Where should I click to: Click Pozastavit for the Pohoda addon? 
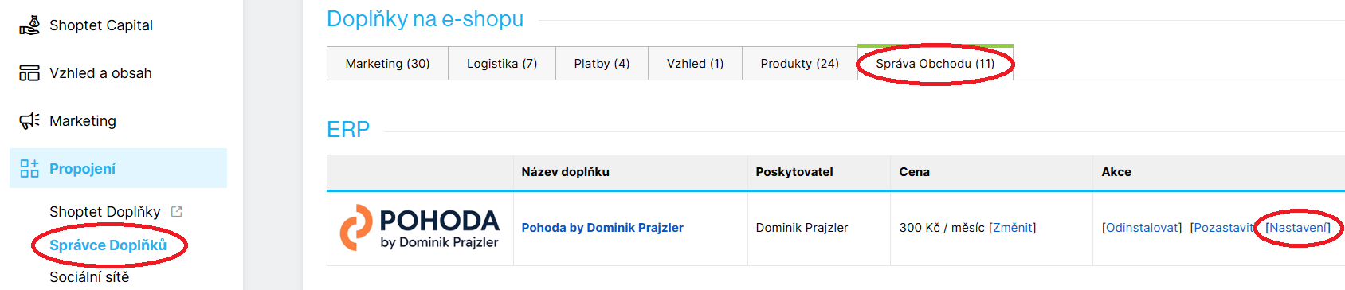[x=1224, y=228]
